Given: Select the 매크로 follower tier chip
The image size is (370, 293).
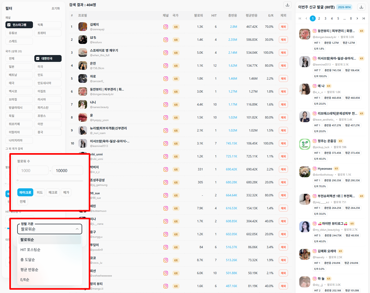Looking at the screenshot, I should point(53,192).
